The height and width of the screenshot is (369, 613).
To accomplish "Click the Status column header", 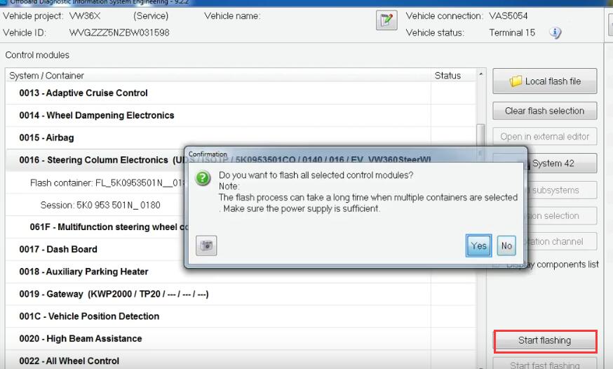I will pyautogui.click(x=447, y=76).
